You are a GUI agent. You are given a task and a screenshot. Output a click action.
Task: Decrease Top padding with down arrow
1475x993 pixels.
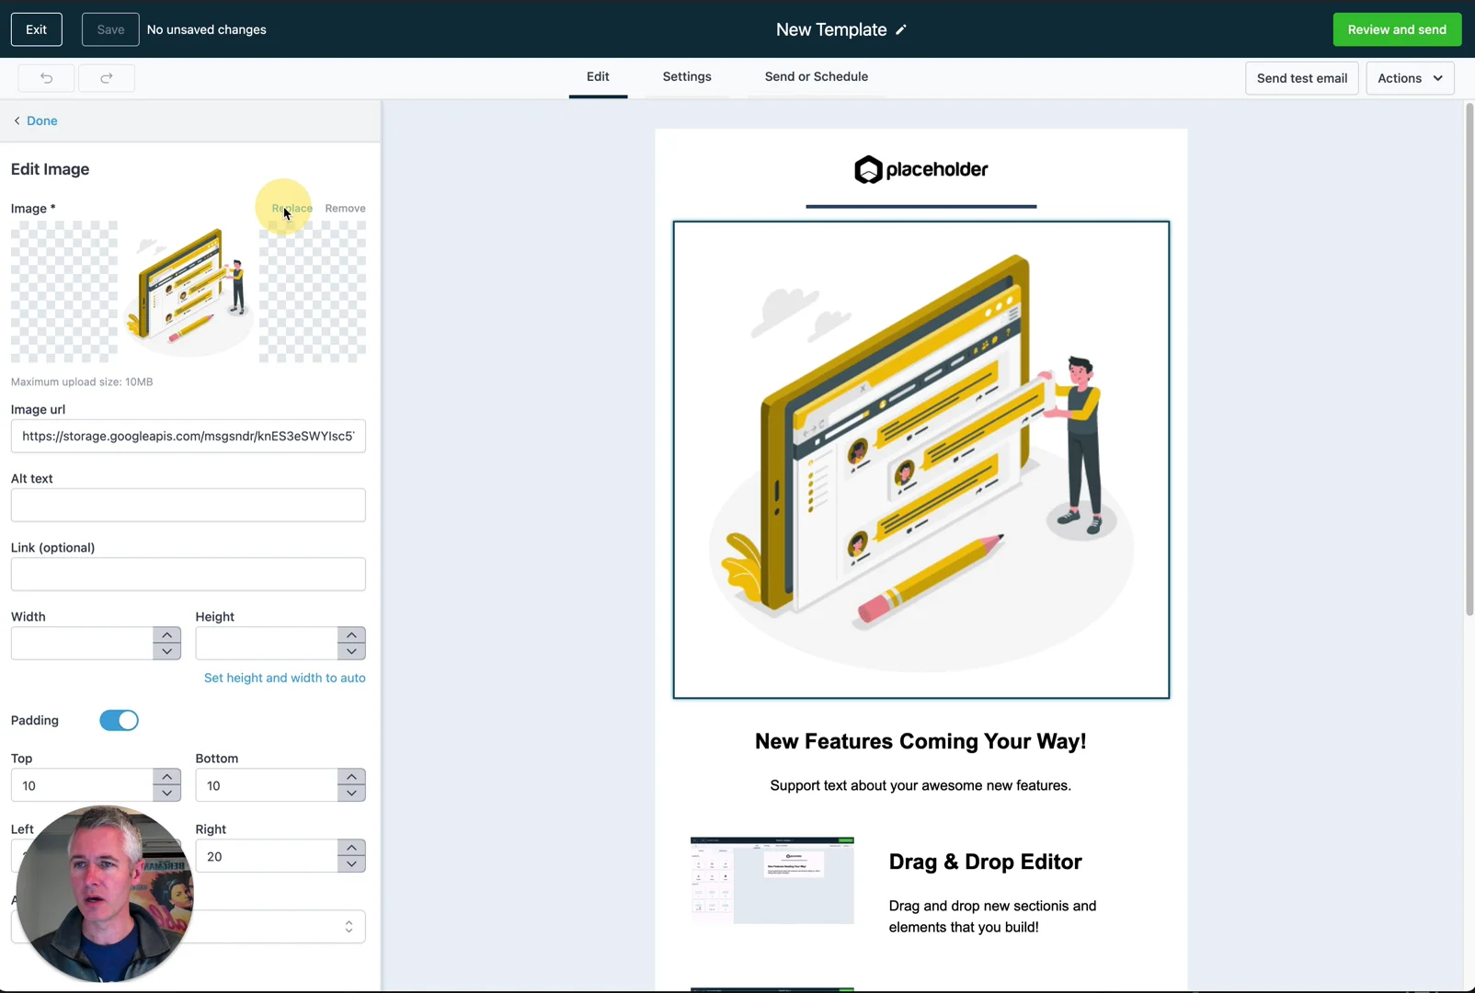(166, 793)
